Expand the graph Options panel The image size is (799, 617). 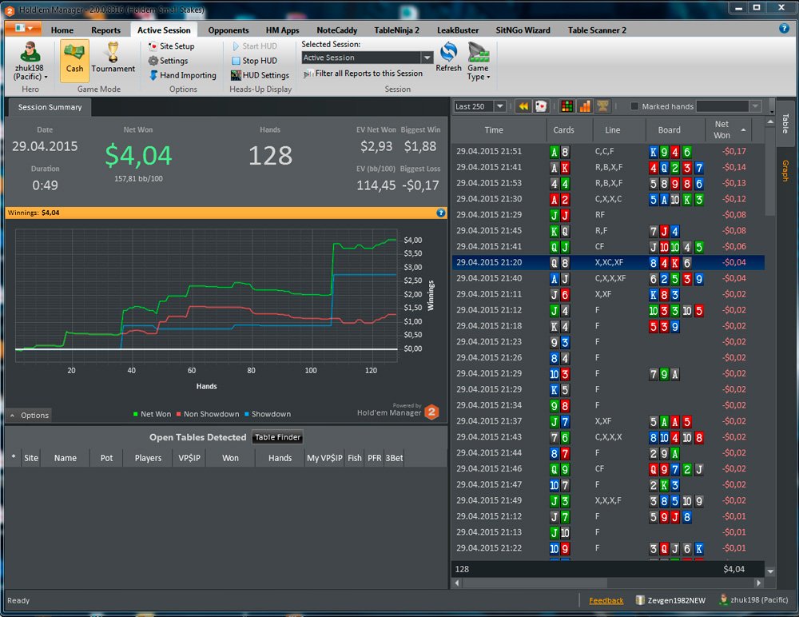click(x=29, y=415)
